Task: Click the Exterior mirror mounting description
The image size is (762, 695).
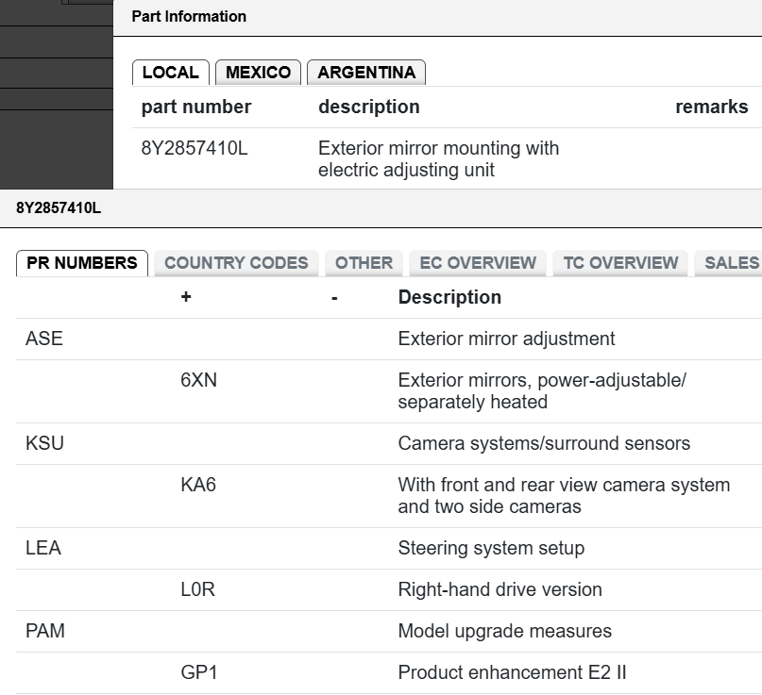Action: [x=438, y=159]
